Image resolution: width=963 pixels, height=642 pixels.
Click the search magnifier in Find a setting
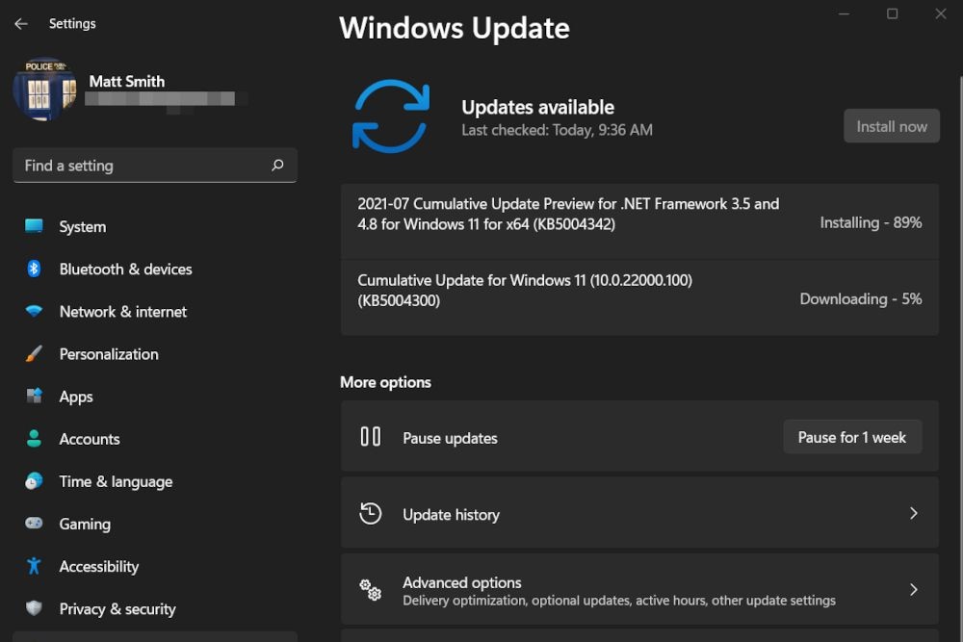pyautogui.click(x=278, y=166)
